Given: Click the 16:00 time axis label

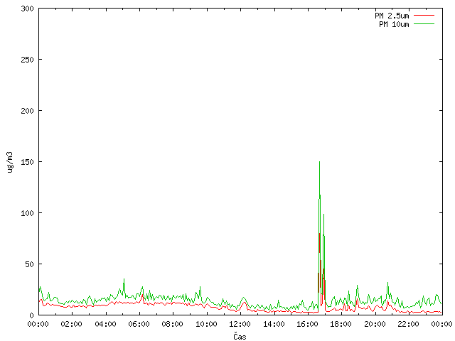Looking at the screenshot, I should coord(307,324).
